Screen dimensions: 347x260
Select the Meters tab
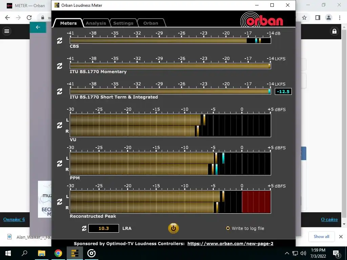click(68, 23)
